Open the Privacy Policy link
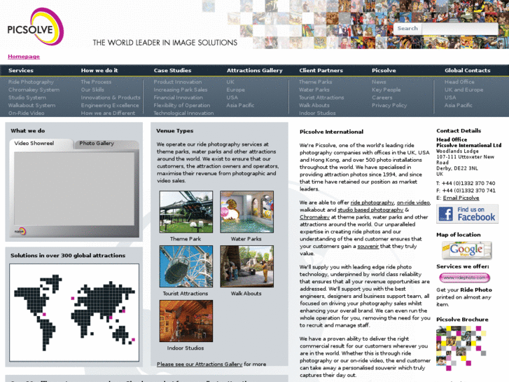The width and height of the screenshot is (509, 382). [389, 105]
